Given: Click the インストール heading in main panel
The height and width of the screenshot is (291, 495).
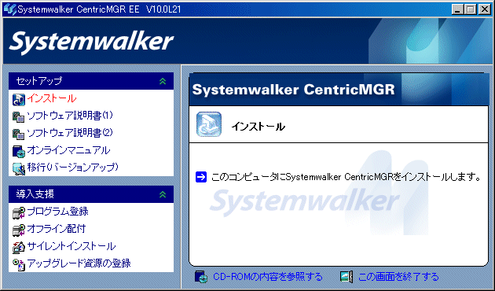Looking at the screenshot, I should pyautogui.click(x=258, y=127).
